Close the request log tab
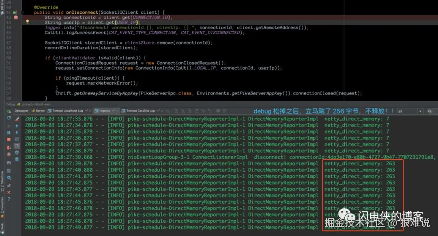 tap(116, 111)
